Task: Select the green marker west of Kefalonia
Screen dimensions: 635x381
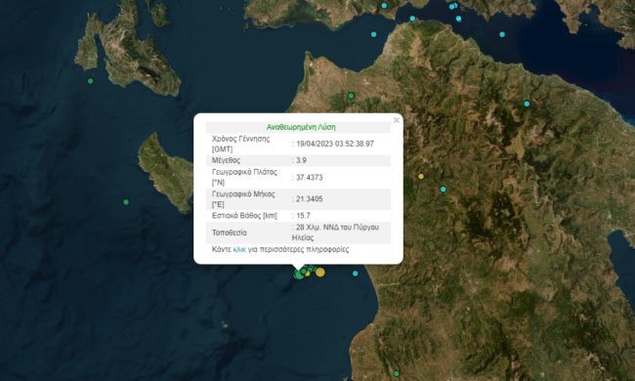Action: tap(90, 81)
